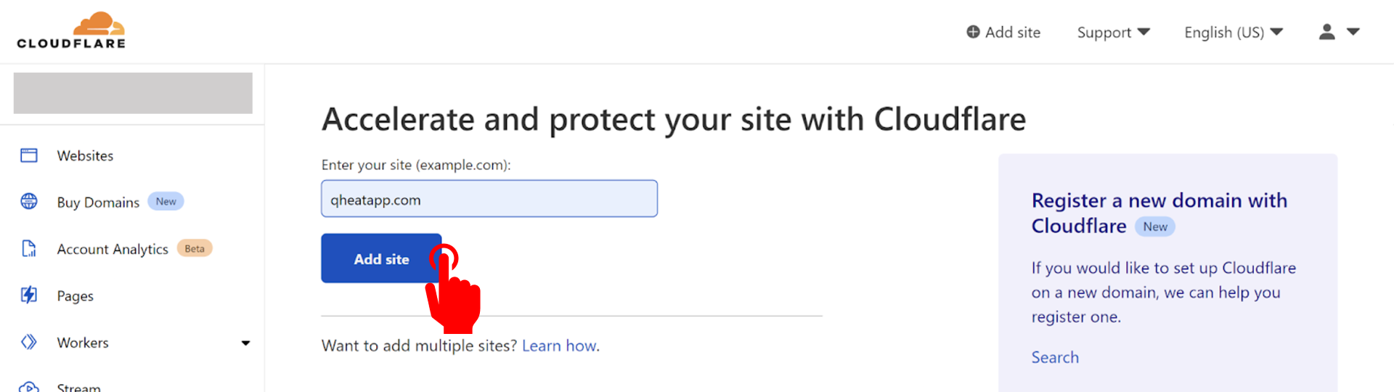Screen dimensions: 1394x392
Task: Click the plus icon beside Add site
Action: point(973,32)
